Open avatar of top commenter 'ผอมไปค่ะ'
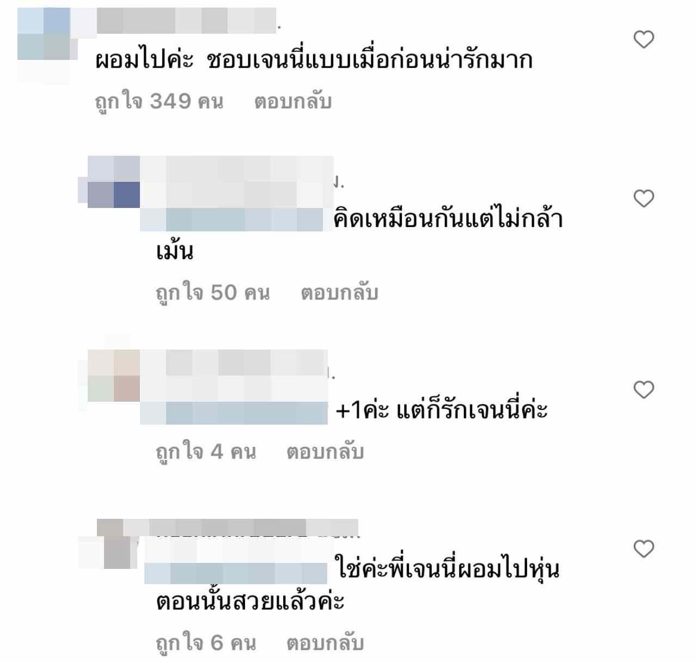Viewport: 697px width, 662px height. [x=45, y=46]
